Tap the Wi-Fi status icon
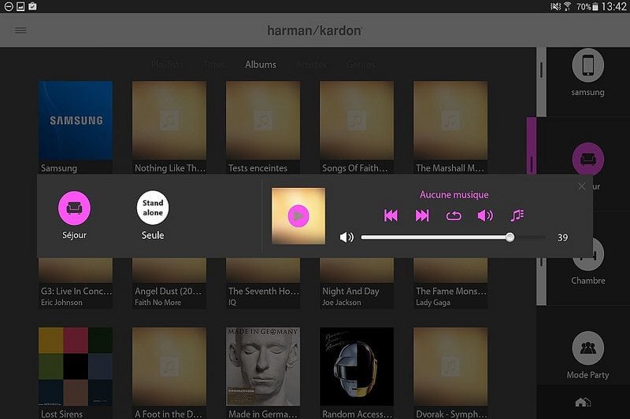The width and height of the screenshot is (630, 419). click(567, 6)
